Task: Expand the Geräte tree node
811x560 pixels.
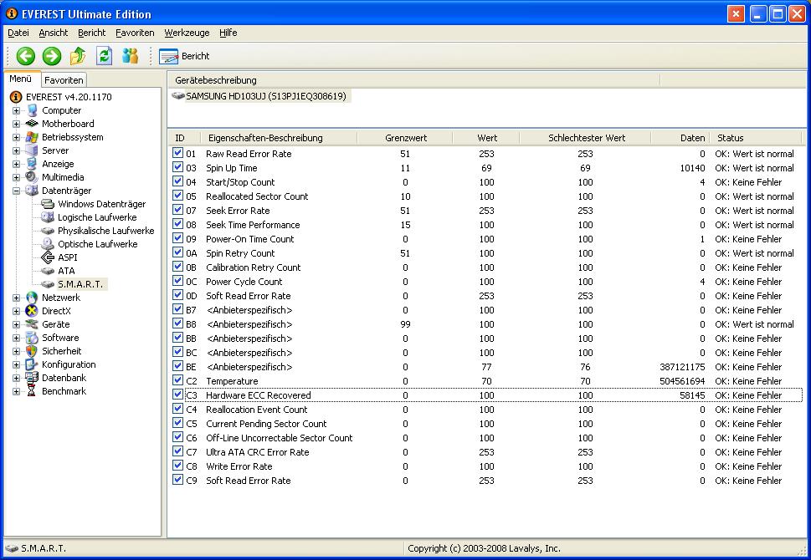Action: coord(17,324)
